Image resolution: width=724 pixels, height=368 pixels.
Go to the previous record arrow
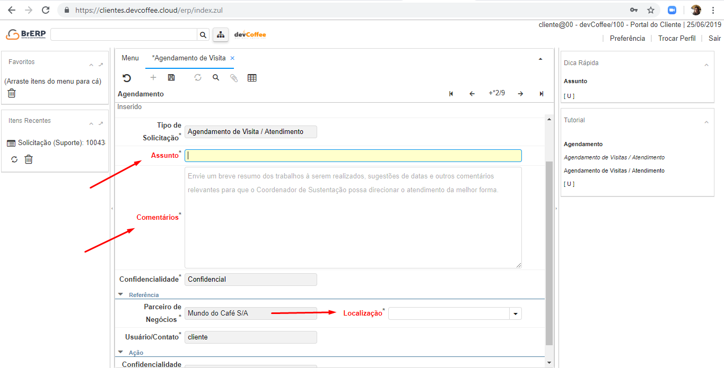(x=472, y=94)
